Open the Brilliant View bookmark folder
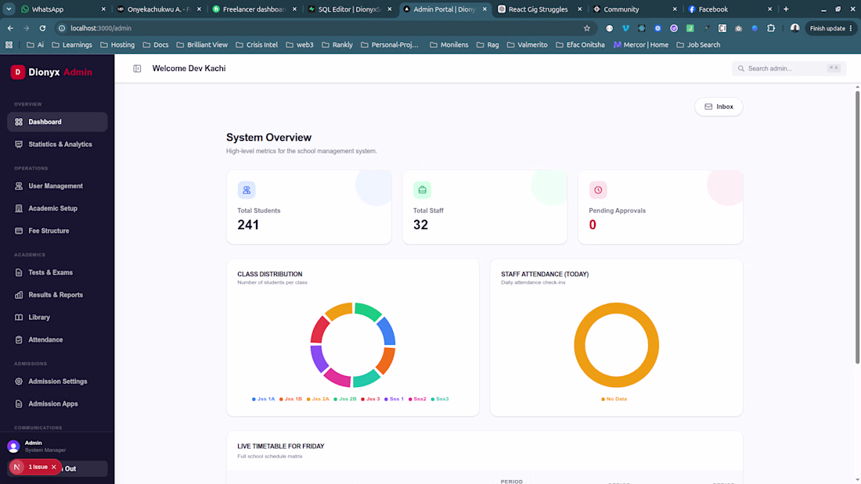This screenshot has height=484, width=861. pyautogui.click(x=202, y=45)
